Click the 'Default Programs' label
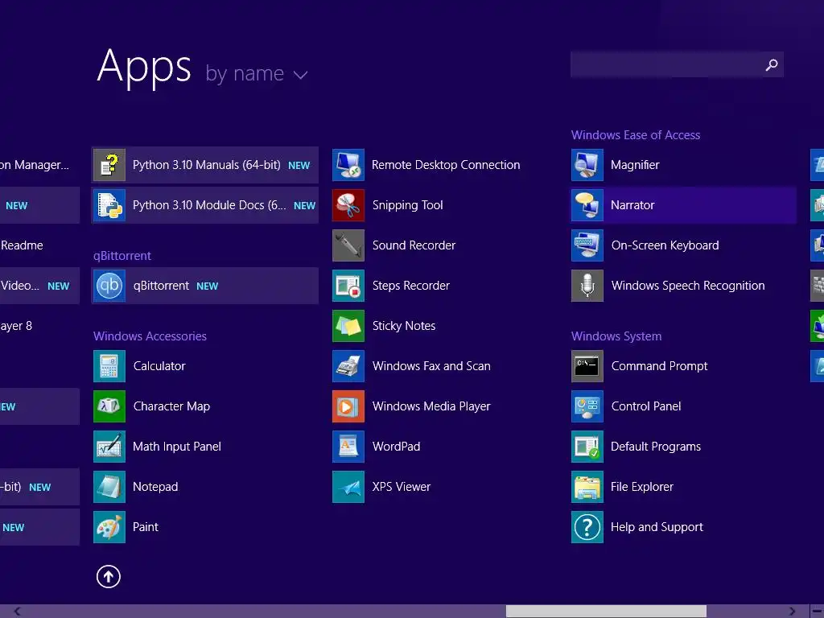The height and width of the screenshot is (618, 824). [655, 447]
